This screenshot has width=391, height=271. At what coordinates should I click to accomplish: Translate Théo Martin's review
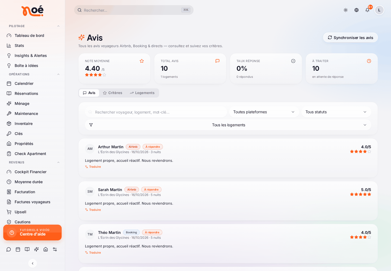tap(93, 253)
